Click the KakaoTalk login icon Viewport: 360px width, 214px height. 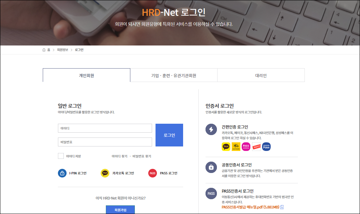(105, 173)
